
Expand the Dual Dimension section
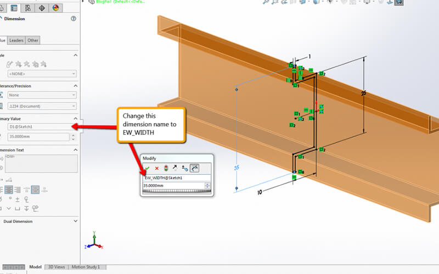click(x=75, y=221)
